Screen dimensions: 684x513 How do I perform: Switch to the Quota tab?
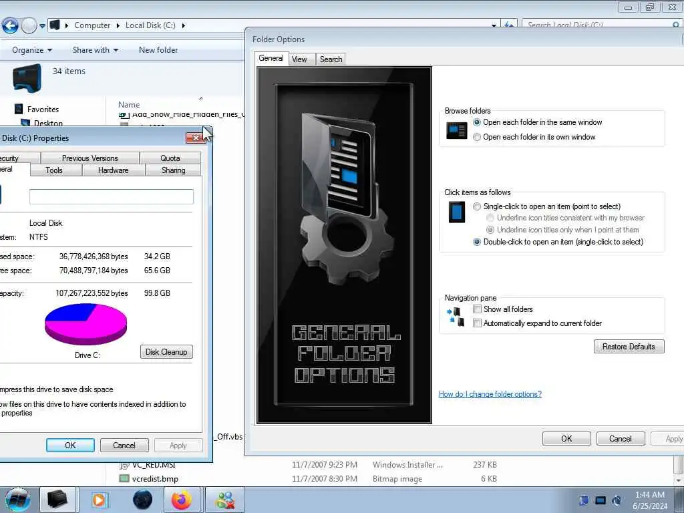pos(170,158)
